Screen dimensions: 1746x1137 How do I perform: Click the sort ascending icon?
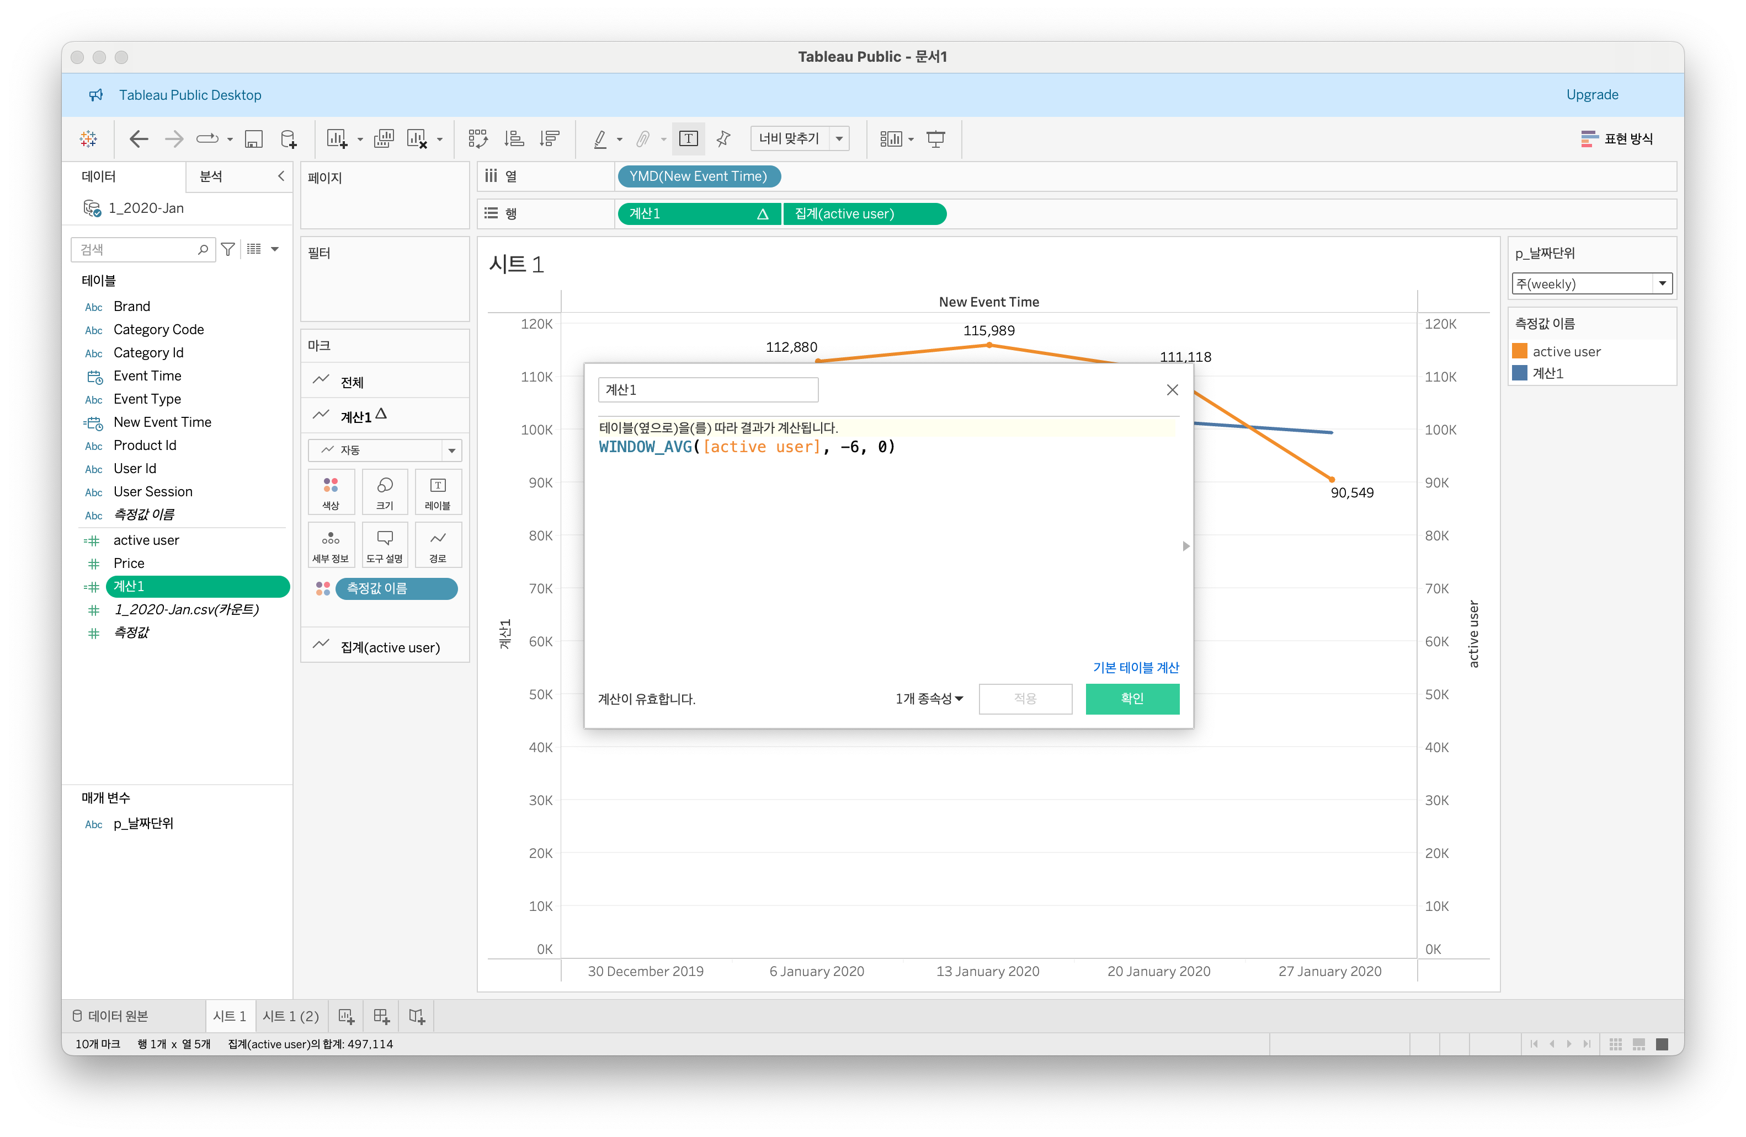(514, 138)
